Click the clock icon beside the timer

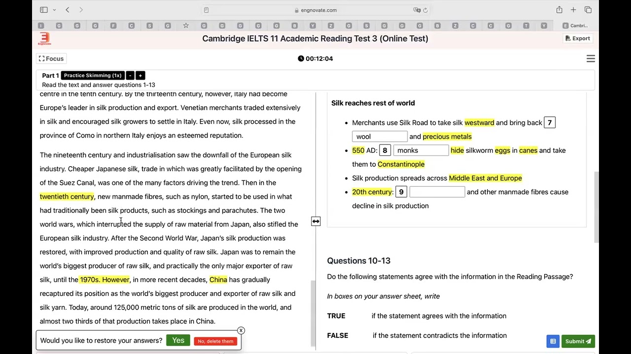point(301,59)
